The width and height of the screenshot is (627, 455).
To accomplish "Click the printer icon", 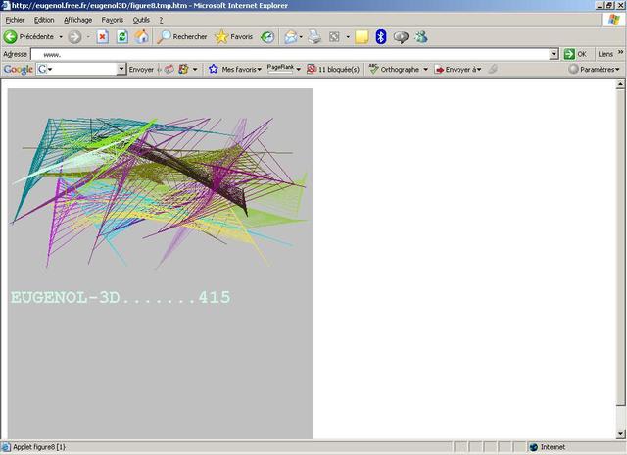I will (314, 37).
